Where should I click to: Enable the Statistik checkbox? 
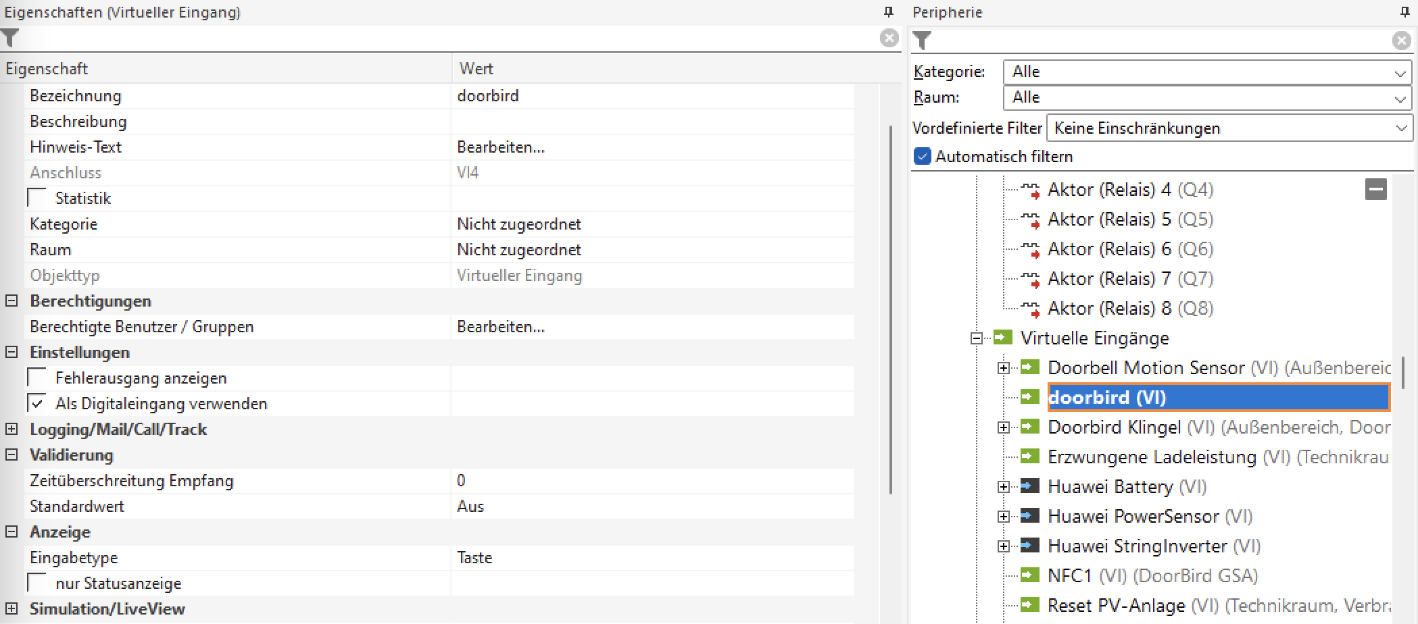(35, 196)
